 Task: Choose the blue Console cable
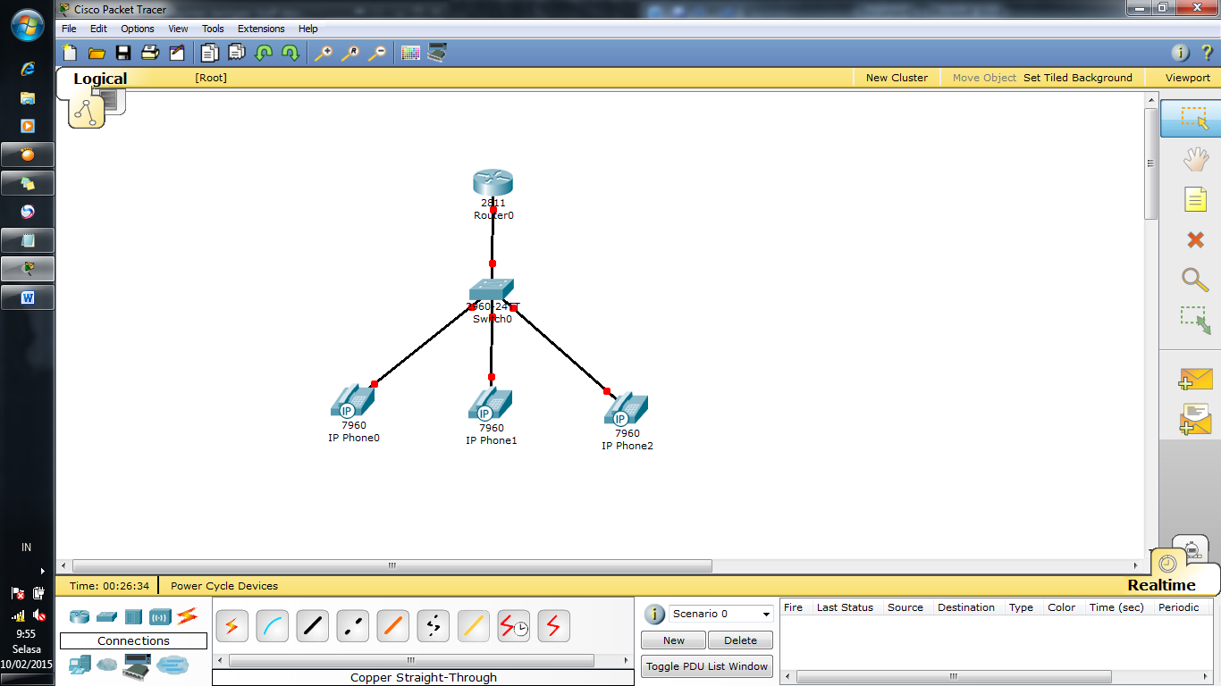click(272, 626)
